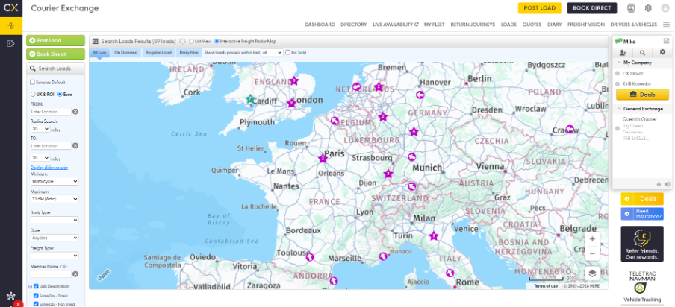675x307 pixels.
Task: Collapse the General Exchange chat section
Action: point(620,109)
